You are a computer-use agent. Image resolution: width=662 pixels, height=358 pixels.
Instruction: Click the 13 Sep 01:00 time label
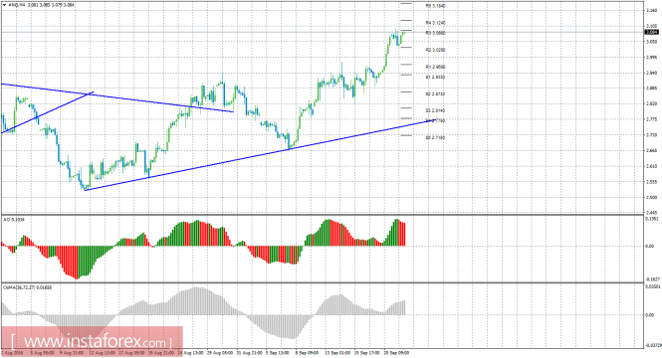coord(337,352)
